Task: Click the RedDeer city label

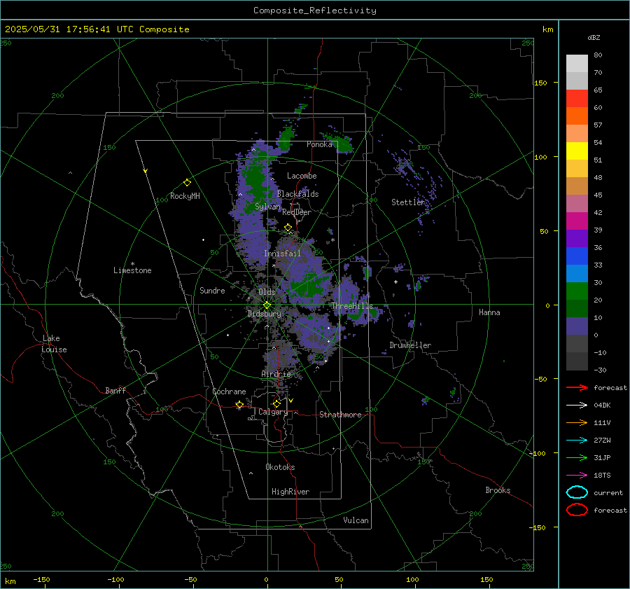Action: point(297,212)
